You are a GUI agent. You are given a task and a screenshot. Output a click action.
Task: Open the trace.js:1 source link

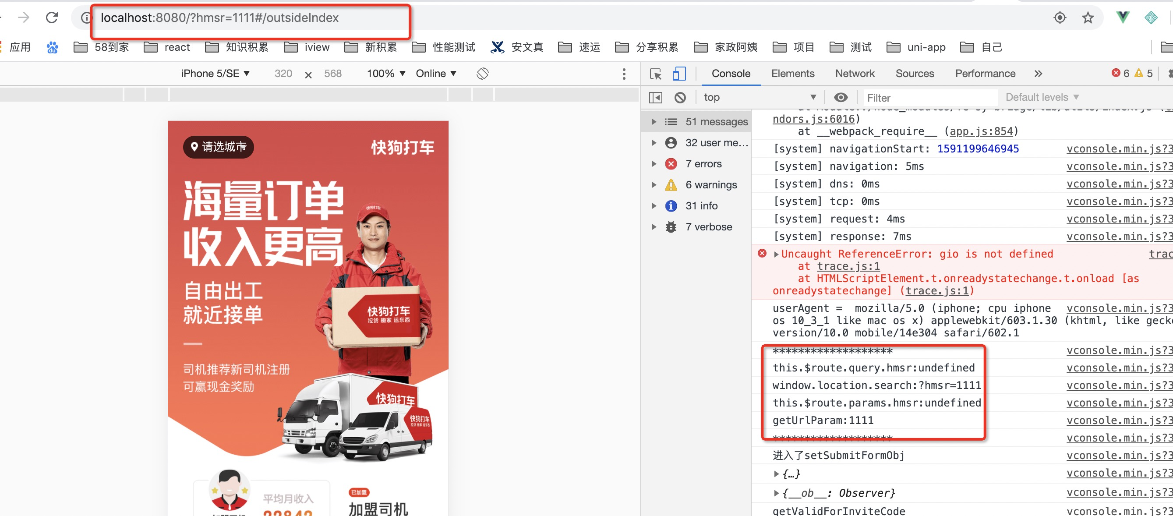848,266
